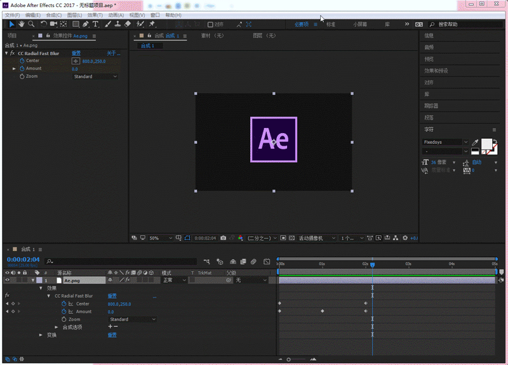The height and width of the screenshot is (365, 508).
Task: Select the Eraser tool
Action: tap(128, 24)
